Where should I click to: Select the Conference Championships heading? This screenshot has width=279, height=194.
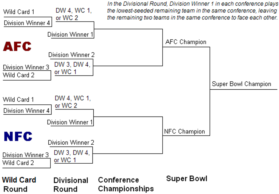126,184
